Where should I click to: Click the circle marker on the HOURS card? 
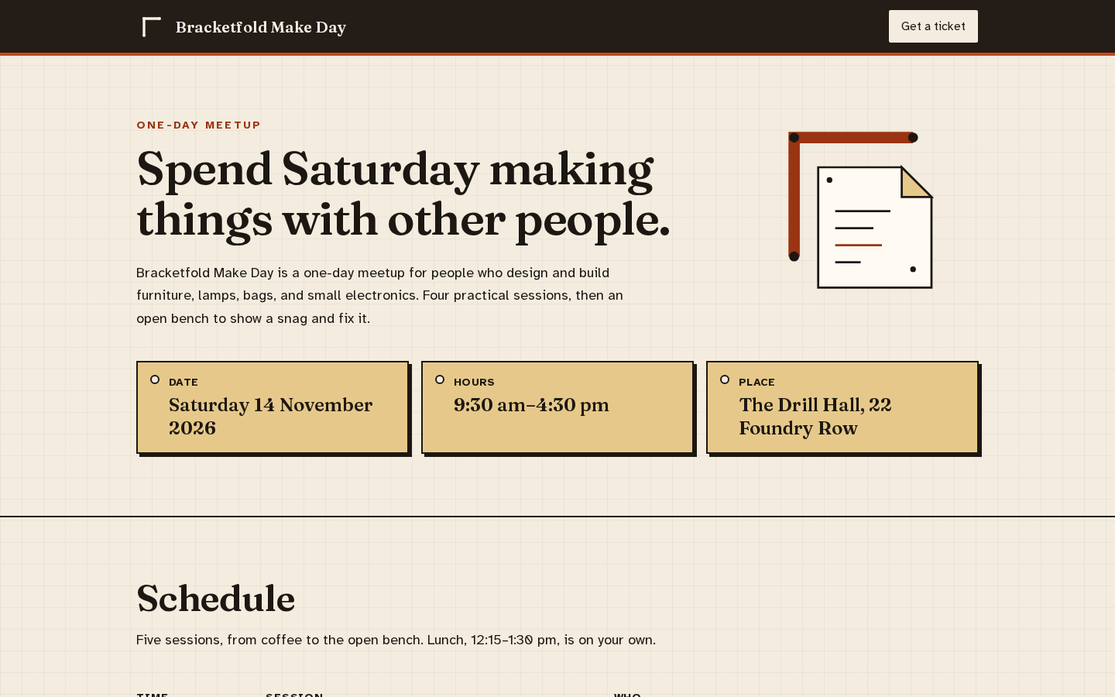click(440, 379)
